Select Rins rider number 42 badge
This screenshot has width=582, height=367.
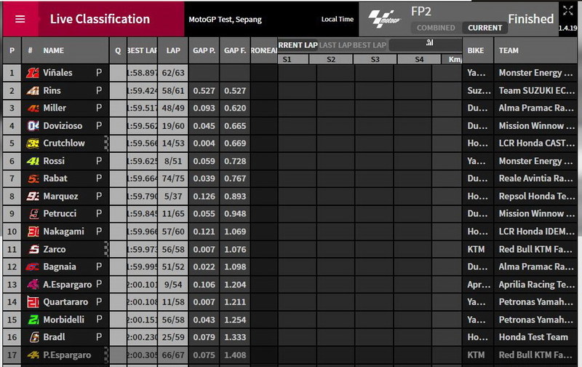click(x=33, y=90)
